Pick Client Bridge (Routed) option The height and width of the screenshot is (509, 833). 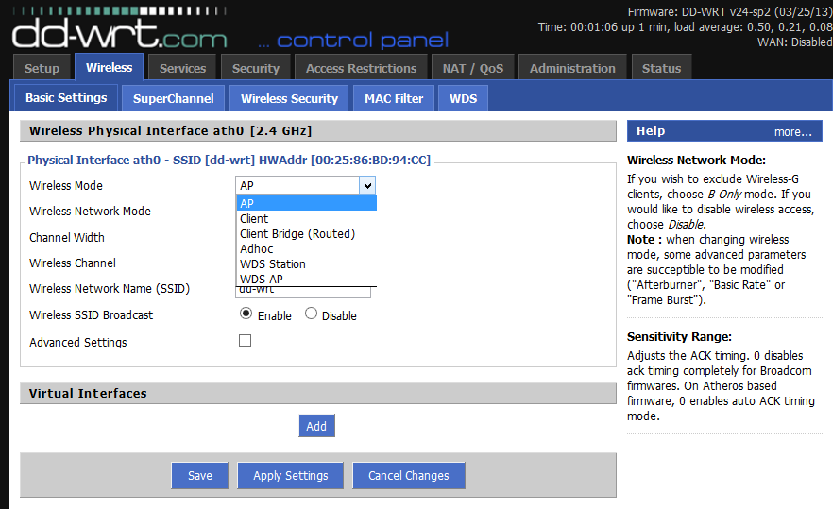(307, 234)
